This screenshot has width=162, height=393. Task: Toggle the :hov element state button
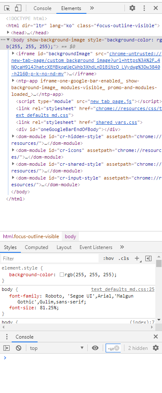tap(109, 258)
